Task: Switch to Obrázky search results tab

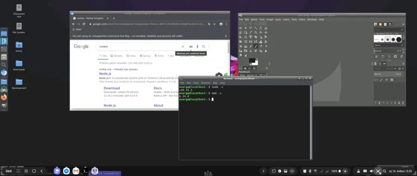Action: point(116,56)
